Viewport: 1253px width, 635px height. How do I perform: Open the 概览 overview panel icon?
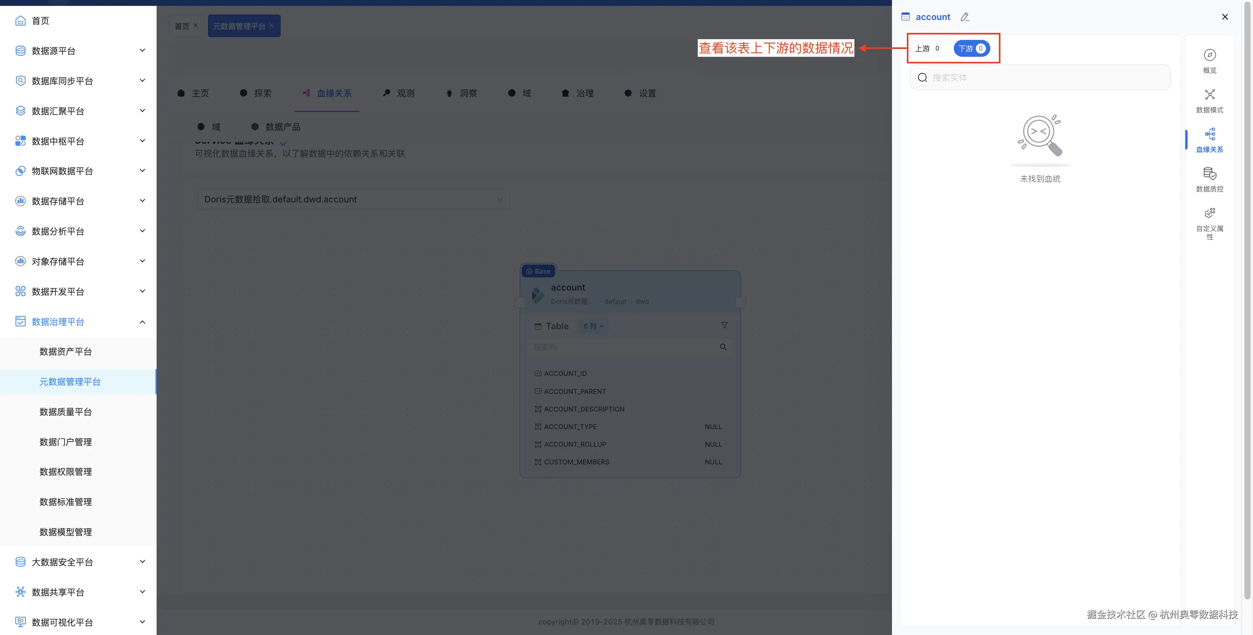[1209, 56]
